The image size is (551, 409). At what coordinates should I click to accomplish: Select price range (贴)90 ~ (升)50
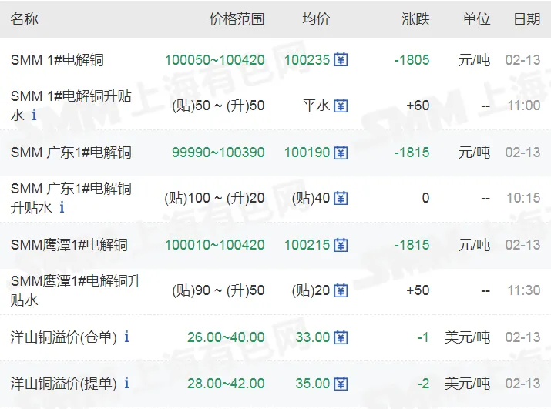[218, 290]
